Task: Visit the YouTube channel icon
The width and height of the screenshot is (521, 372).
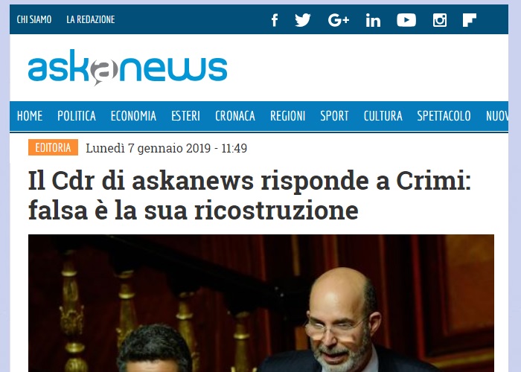Action: point(406,20)
